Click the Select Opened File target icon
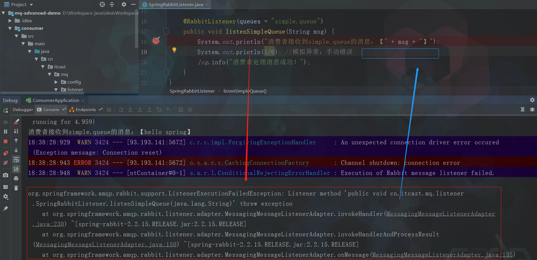Viewport: 537px width, 260px height. click(x=102, y=4)
